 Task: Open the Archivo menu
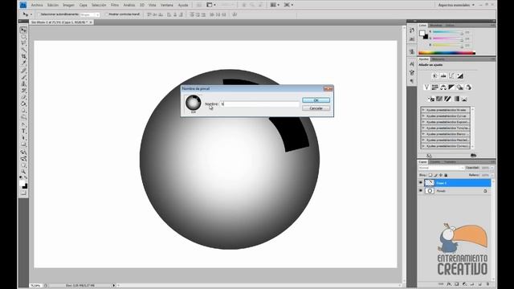point(37,6)
